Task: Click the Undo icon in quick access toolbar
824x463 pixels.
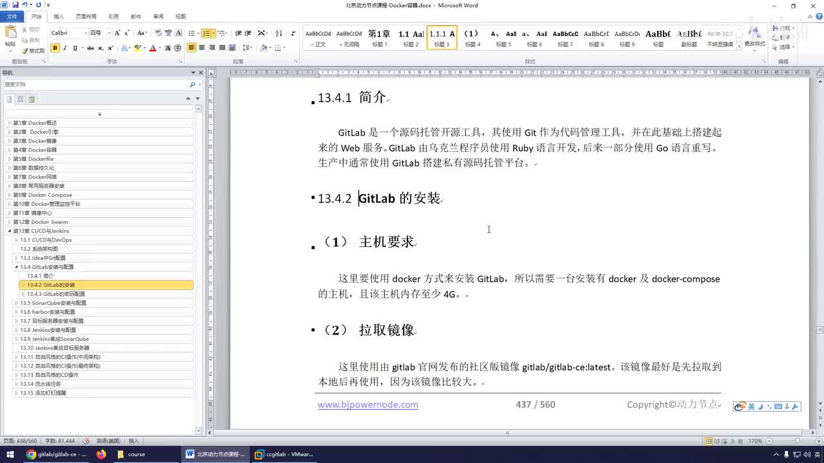Action: tap(24, 5)
